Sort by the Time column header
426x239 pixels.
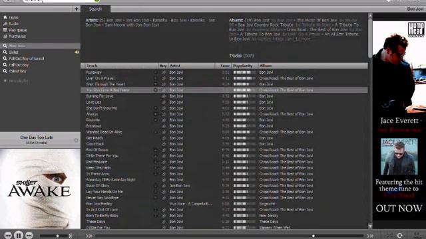223,66
